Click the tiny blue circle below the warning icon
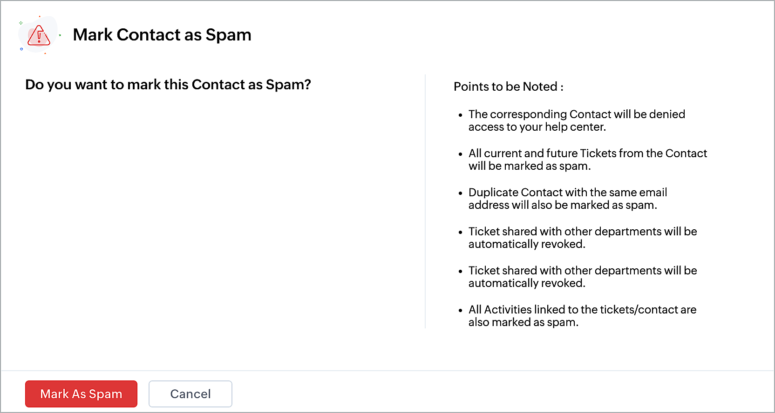 pyautogui.click(x=21, y=49)
